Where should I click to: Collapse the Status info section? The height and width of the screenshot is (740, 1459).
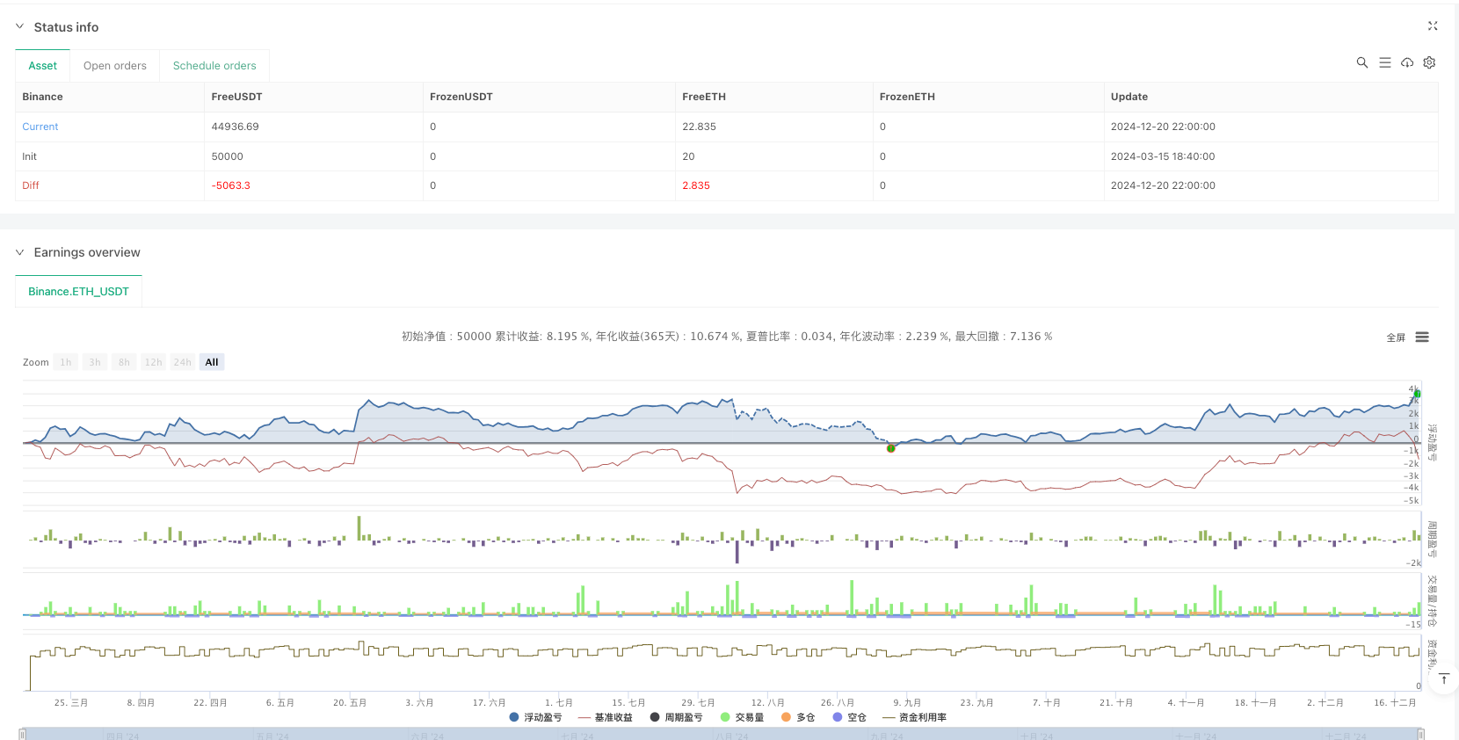(20, 27)
